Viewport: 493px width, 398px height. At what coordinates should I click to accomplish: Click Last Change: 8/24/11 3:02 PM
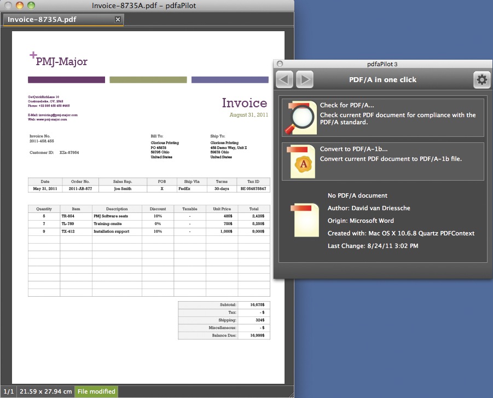(373, 246)
